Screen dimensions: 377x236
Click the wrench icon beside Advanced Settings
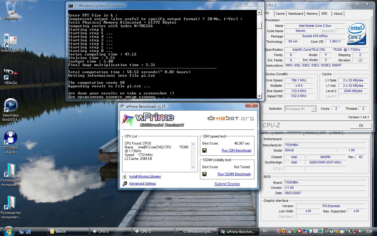coord(125,183)
